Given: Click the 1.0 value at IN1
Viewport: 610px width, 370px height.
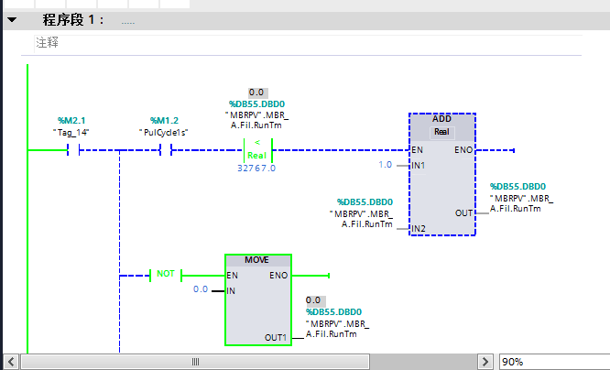Looking at the screenshot, I should pyautogui.click(x=385, y=165).
